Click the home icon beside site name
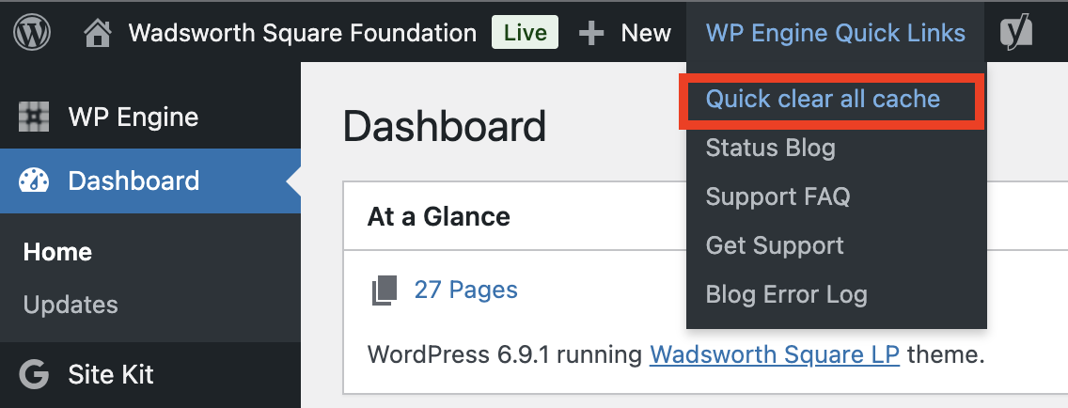 pos(98,34)
